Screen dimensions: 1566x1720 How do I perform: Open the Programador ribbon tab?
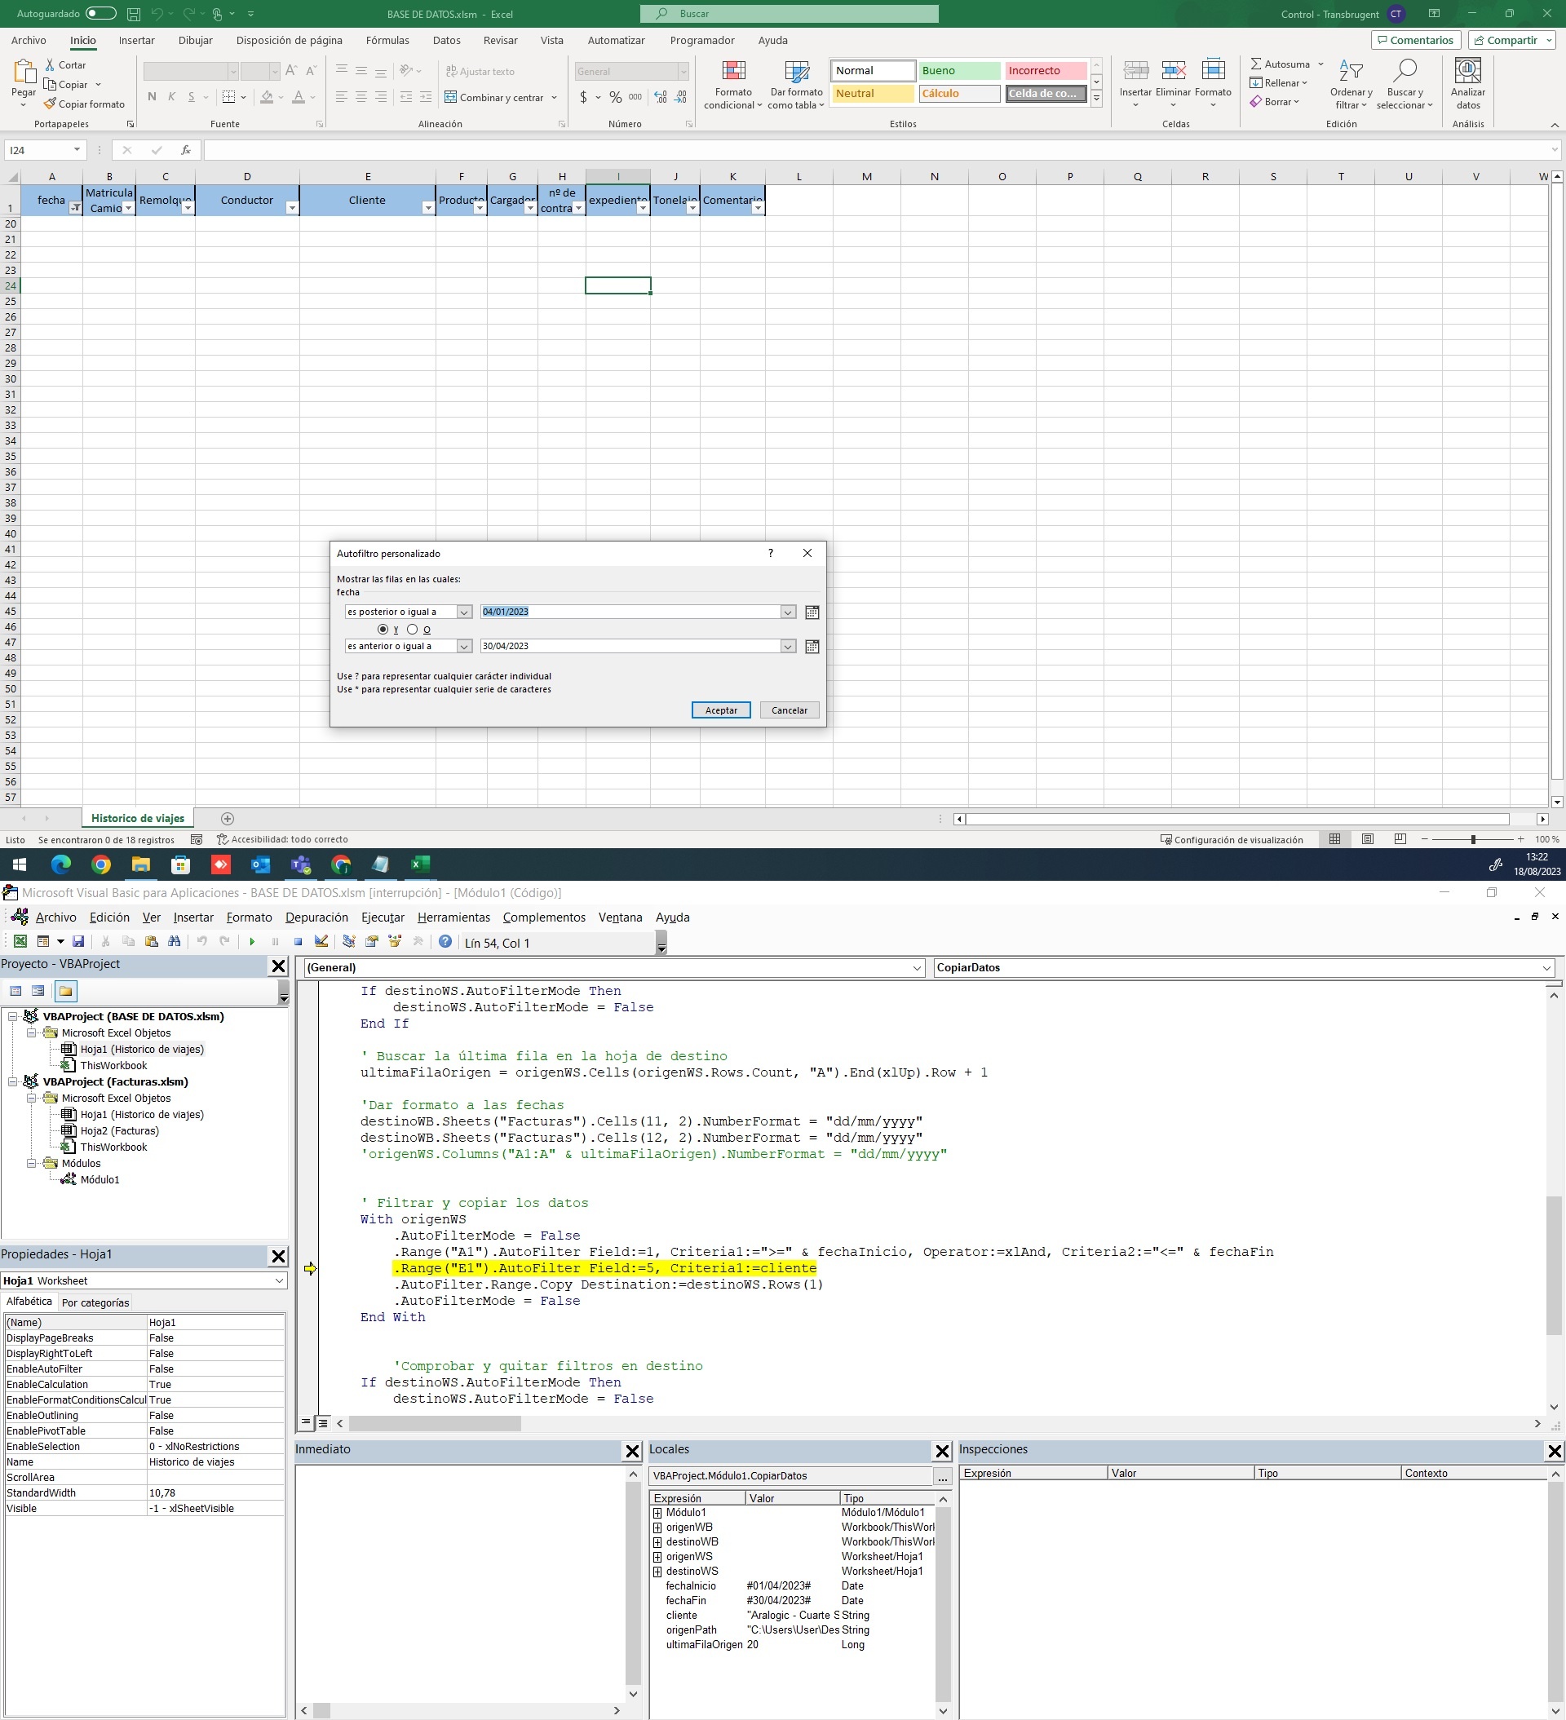click(x=701, y=40)
